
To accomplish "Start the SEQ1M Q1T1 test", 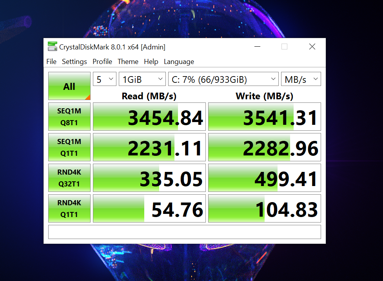I will [x=69, y=147].
